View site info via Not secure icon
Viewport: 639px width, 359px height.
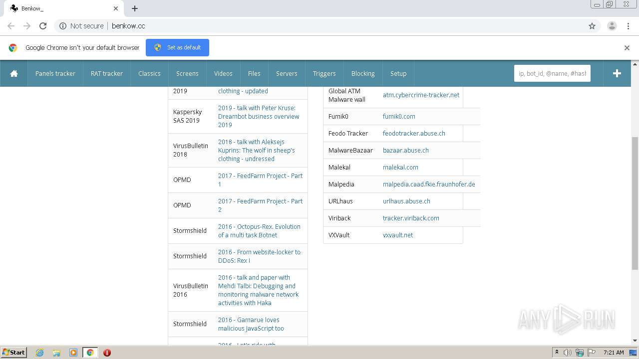tap(63, 26)
